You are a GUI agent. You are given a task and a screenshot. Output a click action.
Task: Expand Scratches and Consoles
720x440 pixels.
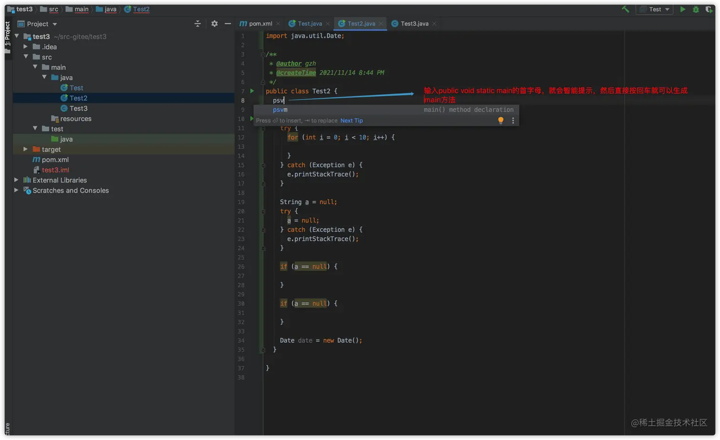[x=16, y=190]
